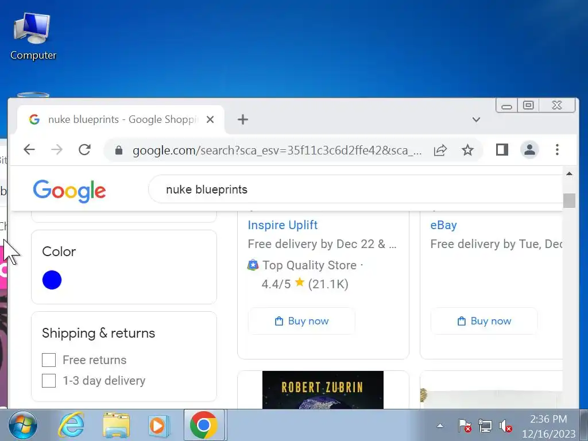Go back using the browser back arrow
The image size is (588, 441).
(x=29, y=150)
